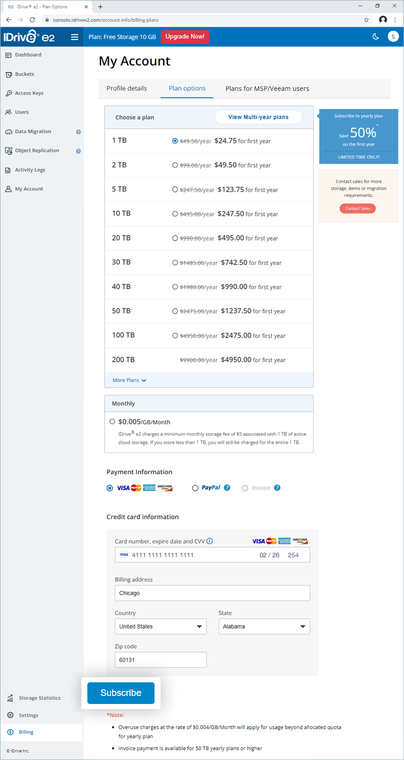
Task: Click the Billing dollar icon
Action: point(10,732)
